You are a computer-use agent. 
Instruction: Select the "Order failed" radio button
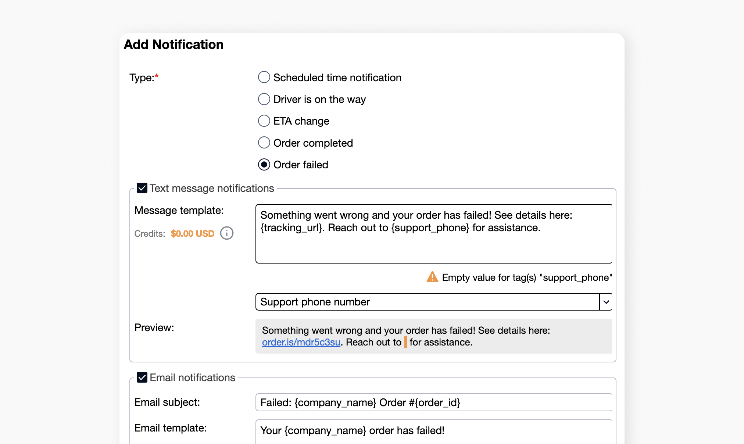264,165
